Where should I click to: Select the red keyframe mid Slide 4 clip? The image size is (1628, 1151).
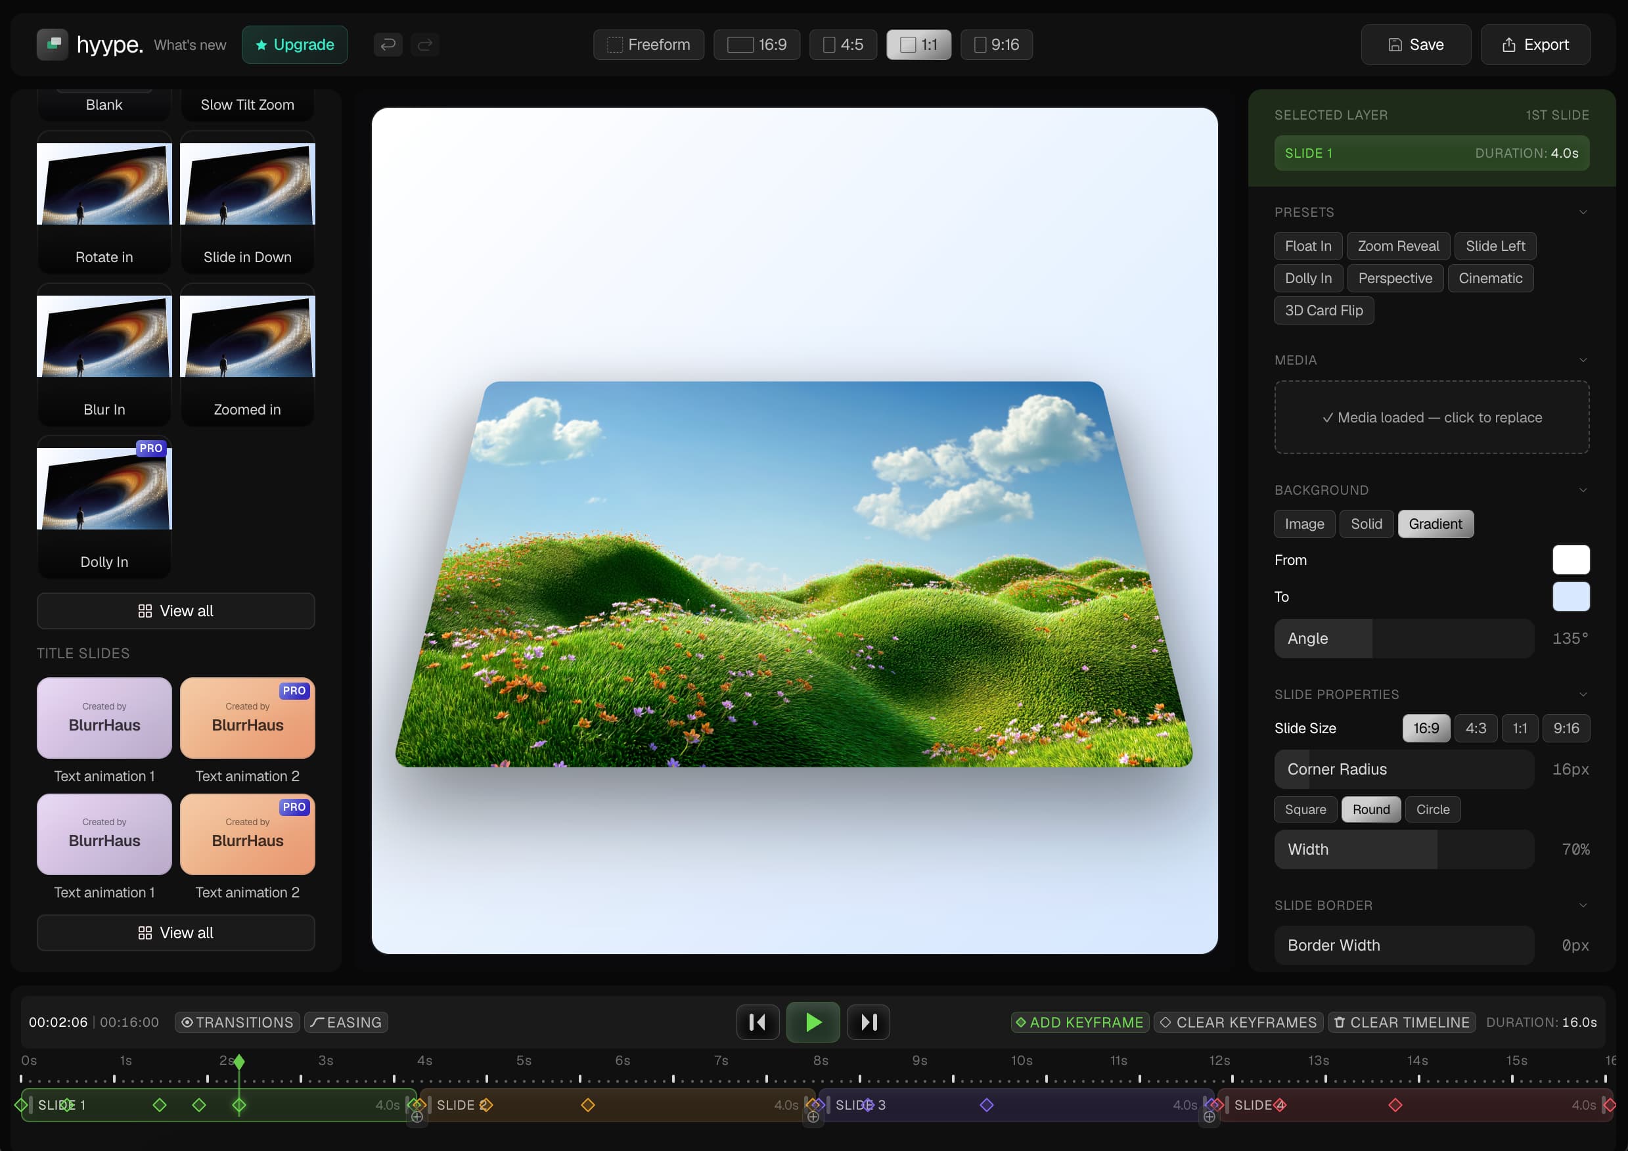click(x=1395, y=1105)
